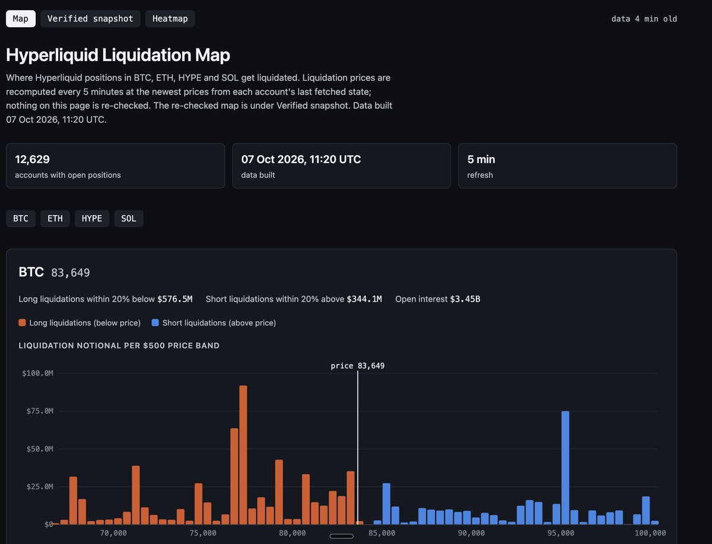Click the orange Long liquidations legend swatch

point(23,323)
